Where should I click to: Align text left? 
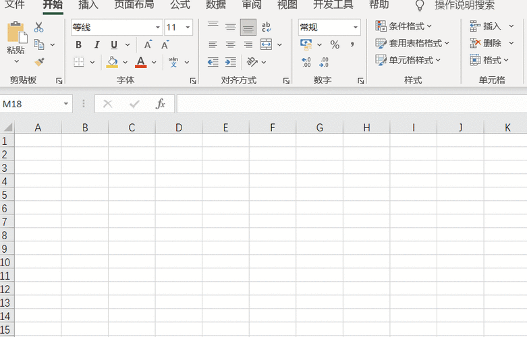(x=213, y=44)
